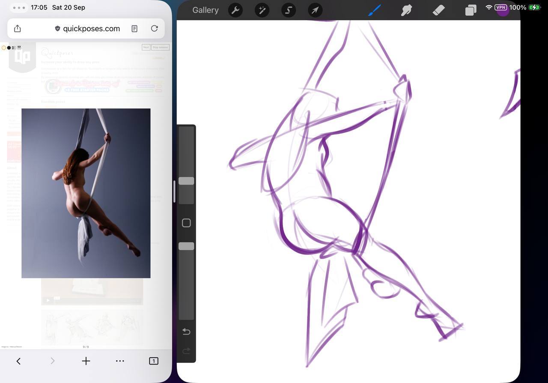Open Safari's three-dot more menu
The image size is (548, 383).
(120, 361)
